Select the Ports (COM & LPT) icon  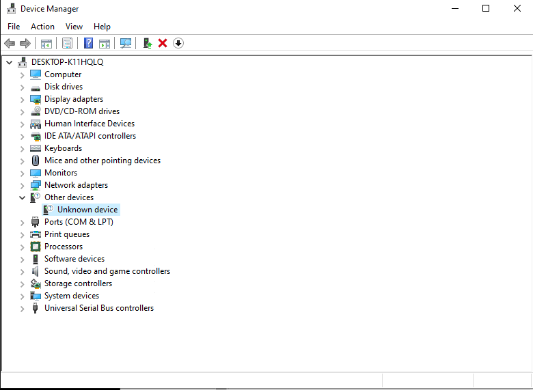[36, 222]
